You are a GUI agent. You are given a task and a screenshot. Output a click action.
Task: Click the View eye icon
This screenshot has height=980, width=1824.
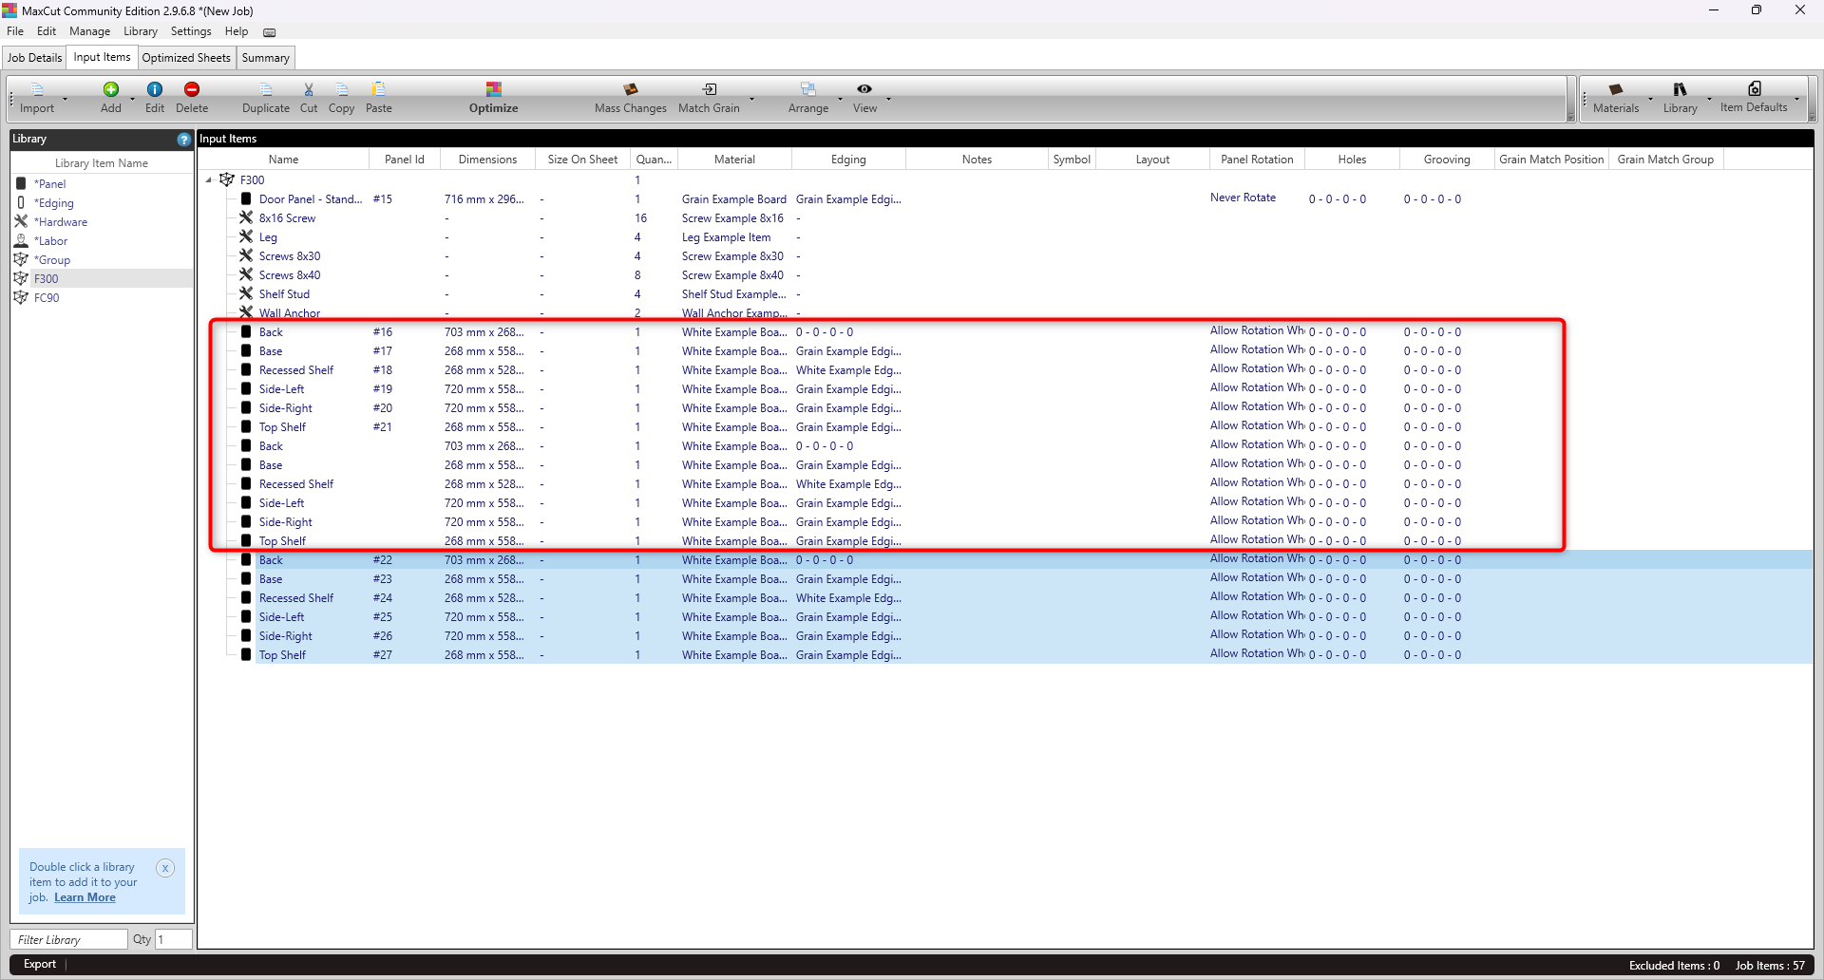864,88
